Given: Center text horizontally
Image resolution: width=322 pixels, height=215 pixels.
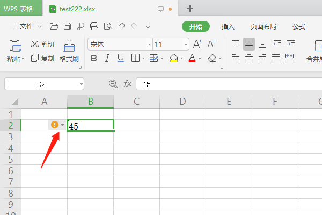Looking at the screenshot, I should click(x=249, y=58).
